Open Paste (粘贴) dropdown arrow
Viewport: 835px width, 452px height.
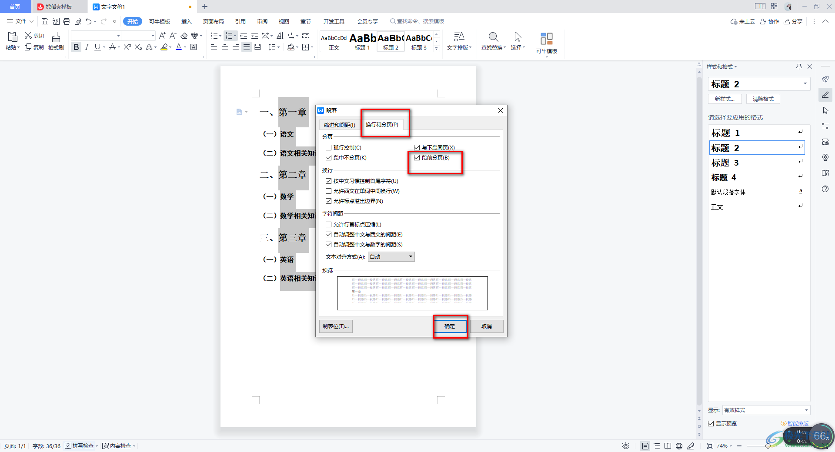[18, 48]
